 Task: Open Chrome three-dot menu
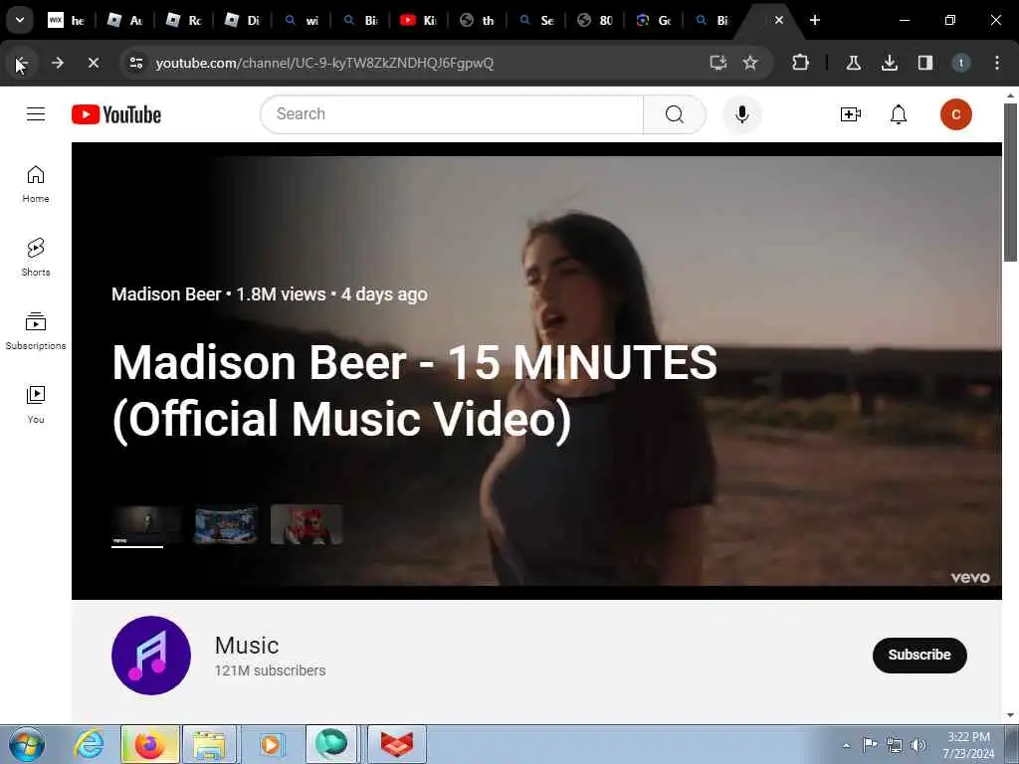click(x=997, y=63)
